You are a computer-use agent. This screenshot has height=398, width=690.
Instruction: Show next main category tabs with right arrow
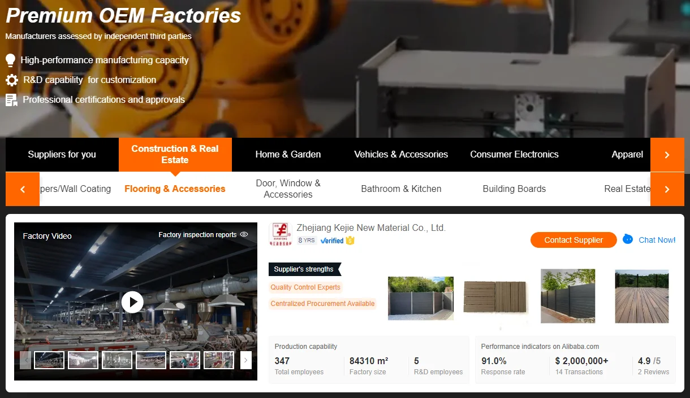click(667, 155)
